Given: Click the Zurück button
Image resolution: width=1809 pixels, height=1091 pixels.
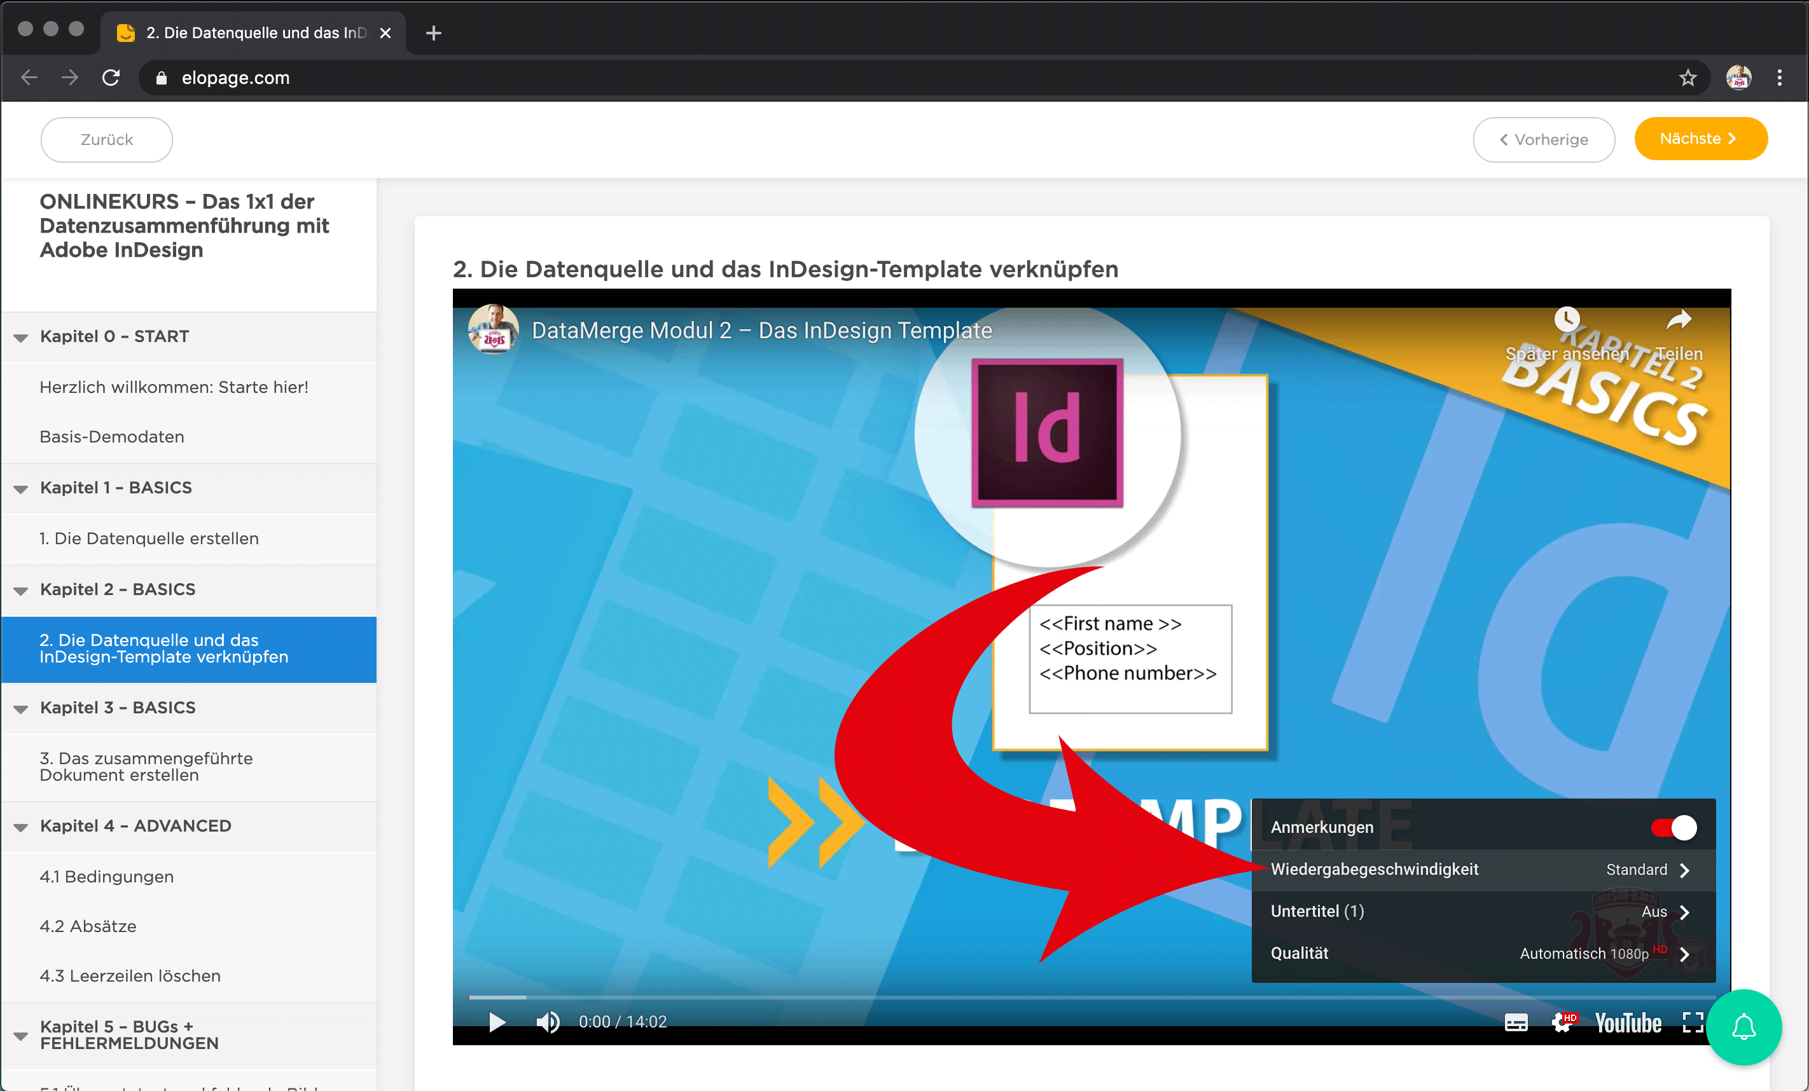Looking at the screenshot, I should point(106,139).
